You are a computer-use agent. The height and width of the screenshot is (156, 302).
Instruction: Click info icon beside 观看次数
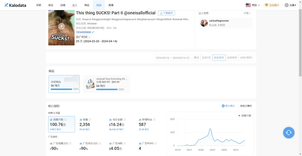click(x=65, y=120)
